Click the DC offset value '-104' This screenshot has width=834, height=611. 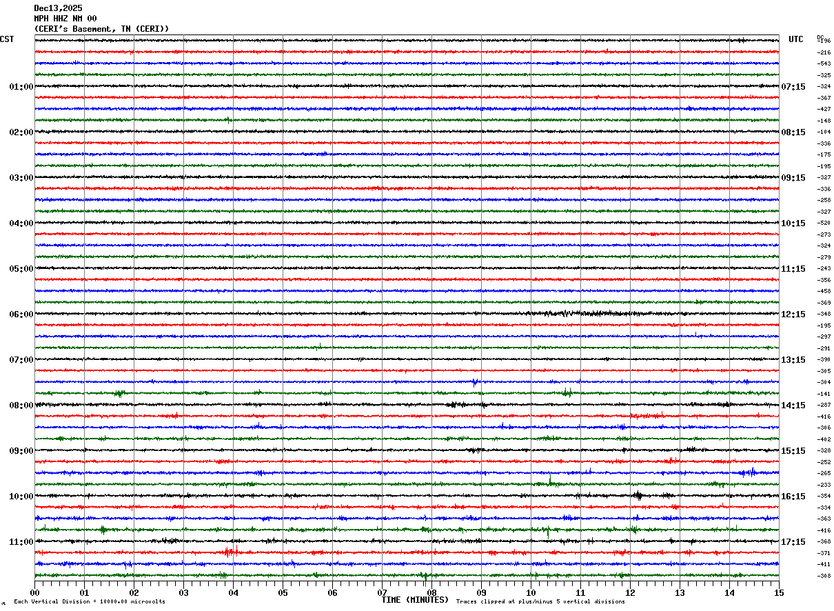pyautogui.click(x=824, y=132)
